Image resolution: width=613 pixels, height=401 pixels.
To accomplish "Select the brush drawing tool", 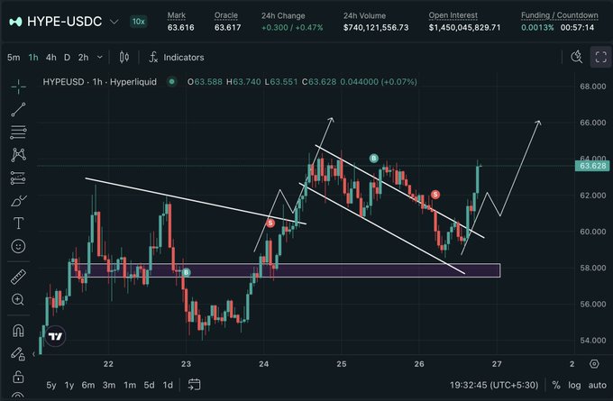I will pos(18,201).
